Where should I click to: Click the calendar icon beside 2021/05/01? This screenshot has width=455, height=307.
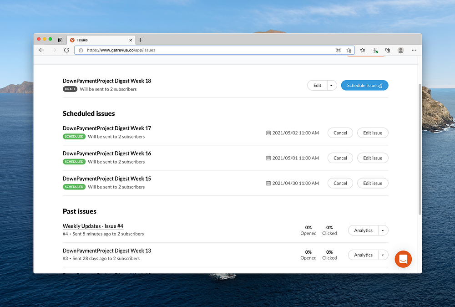coord(268,158)
